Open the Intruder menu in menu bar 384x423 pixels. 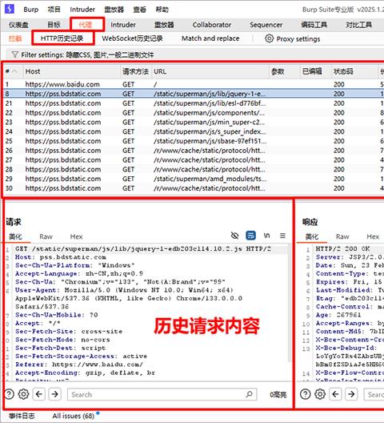[x=82, y=10]
